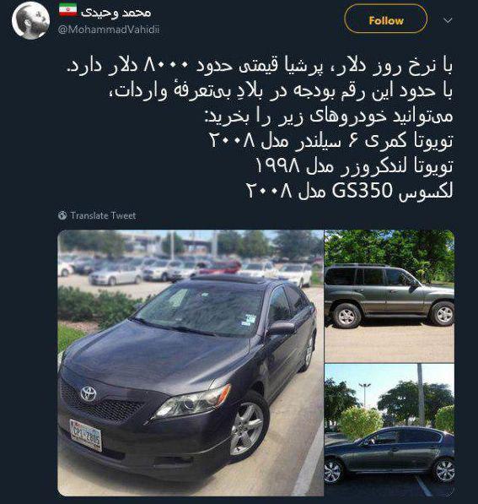Open Mohammad Vahidi's profile avatar

coord(31,20)
